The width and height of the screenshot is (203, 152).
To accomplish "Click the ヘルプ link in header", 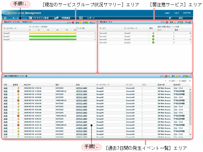I will 176,13.
